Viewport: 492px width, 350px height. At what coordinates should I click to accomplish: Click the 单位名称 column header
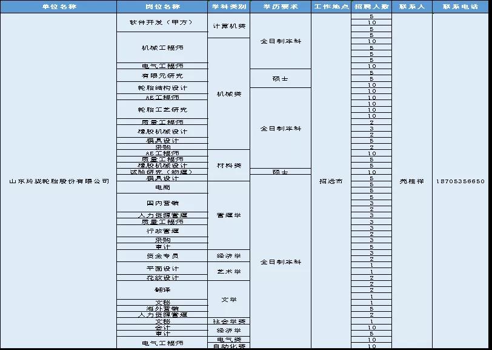click(58, 7)
